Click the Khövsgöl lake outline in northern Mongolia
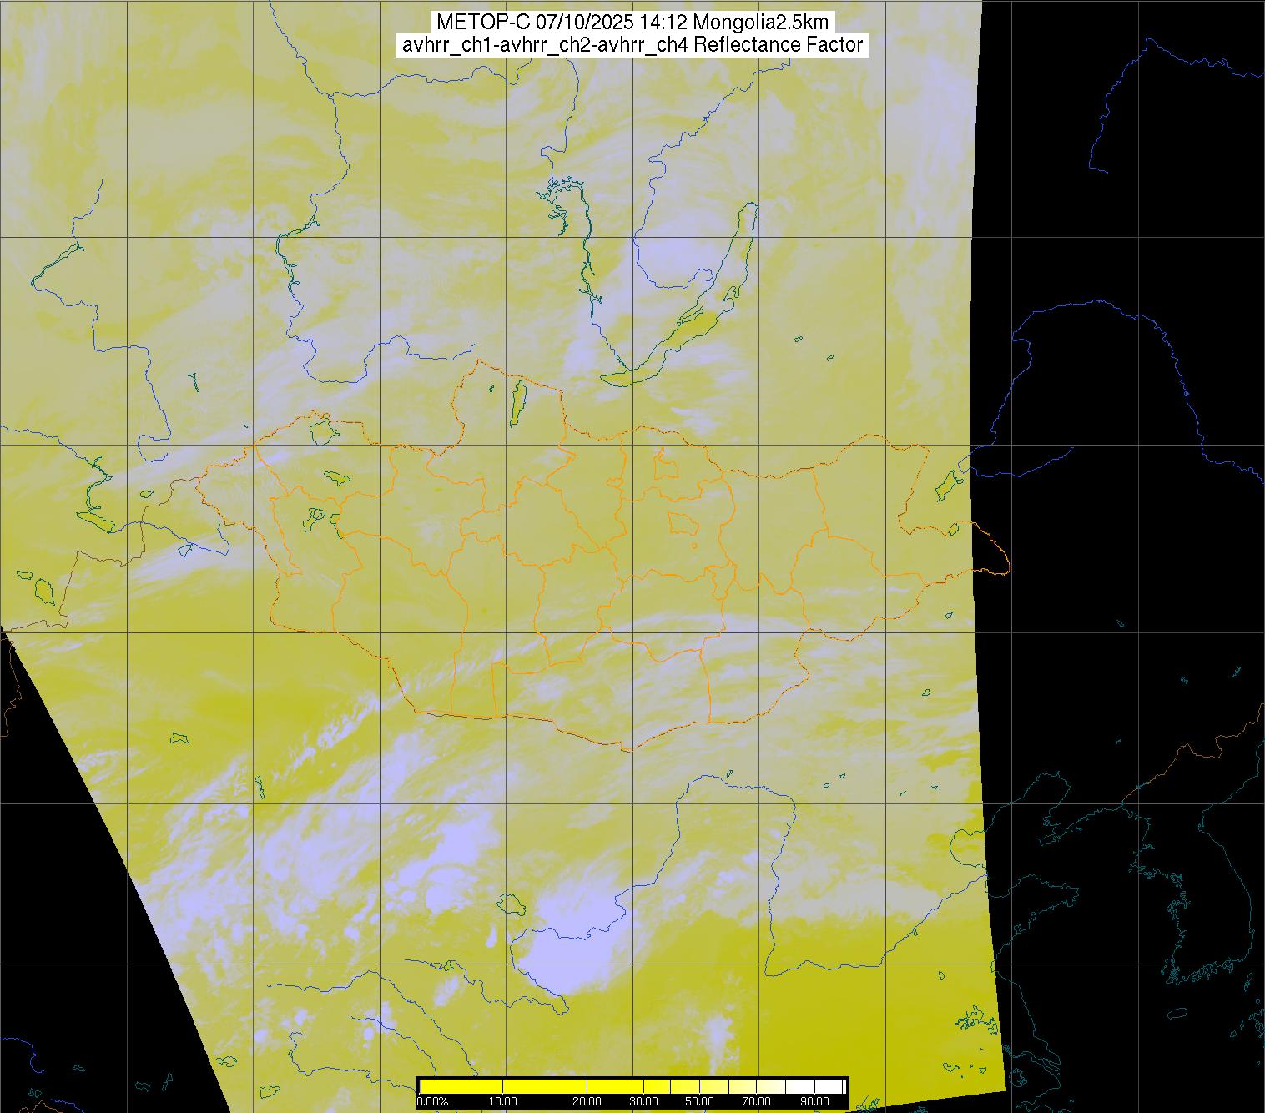The height and width of the screenshot is (1113, 1265). tap(518, 400)
